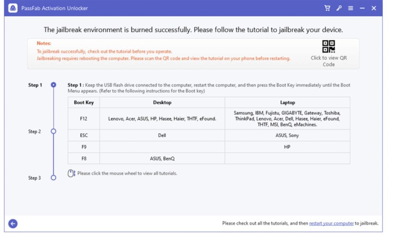Click the QR code icon

[x=329, y=46]
